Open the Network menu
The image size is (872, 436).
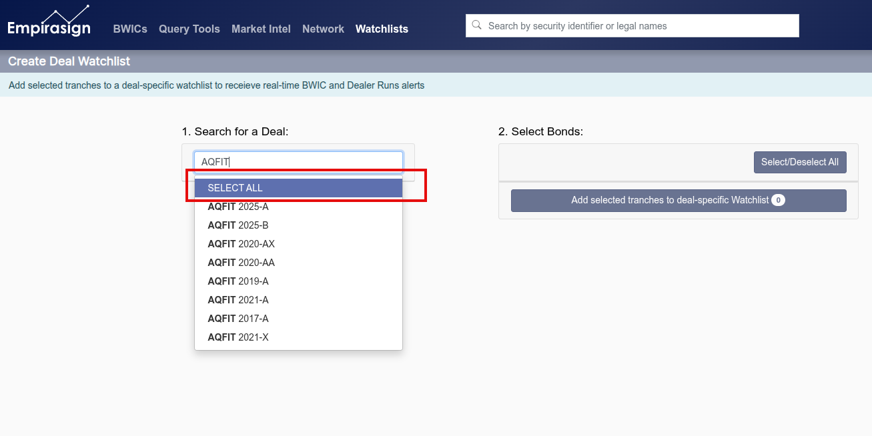point(323,29)
